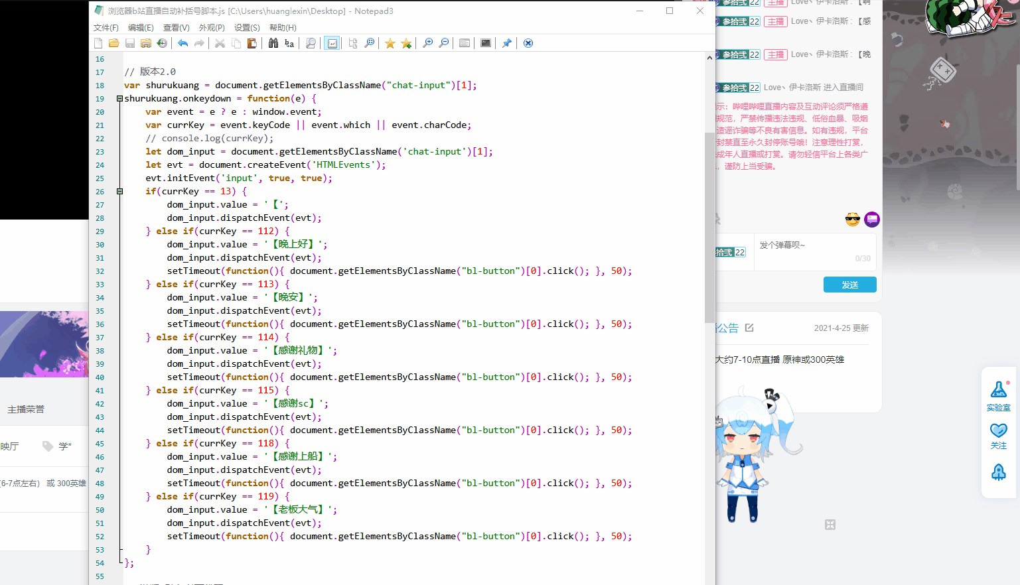This screenshot has height=585, width=1020.
Task: Click the Zoom in magnifier icon
Action: point(428,43)
